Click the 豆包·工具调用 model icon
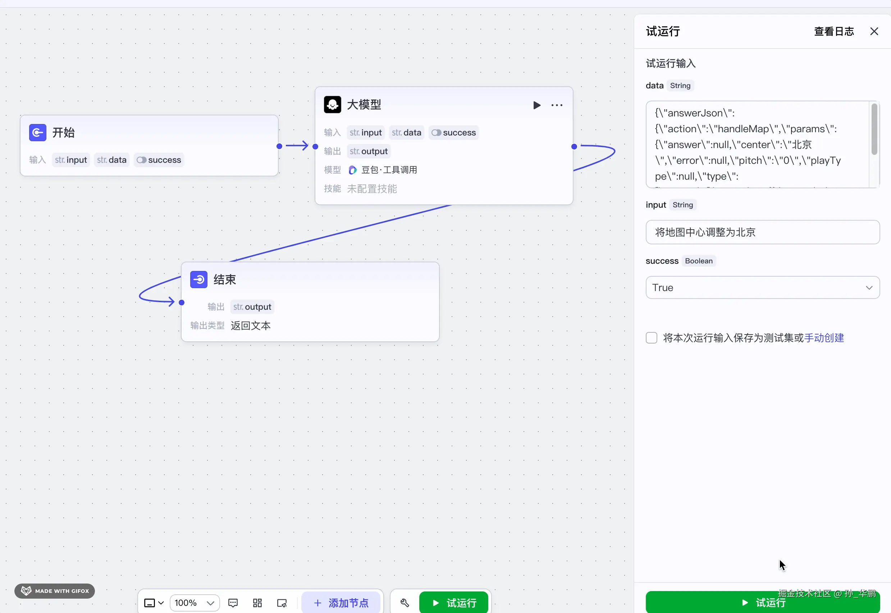Screen dimensions: 891x613 point(352,170)
